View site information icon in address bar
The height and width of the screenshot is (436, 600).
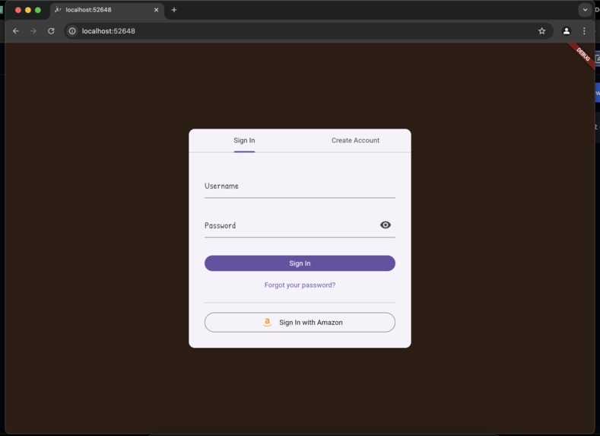pos(72,31)
